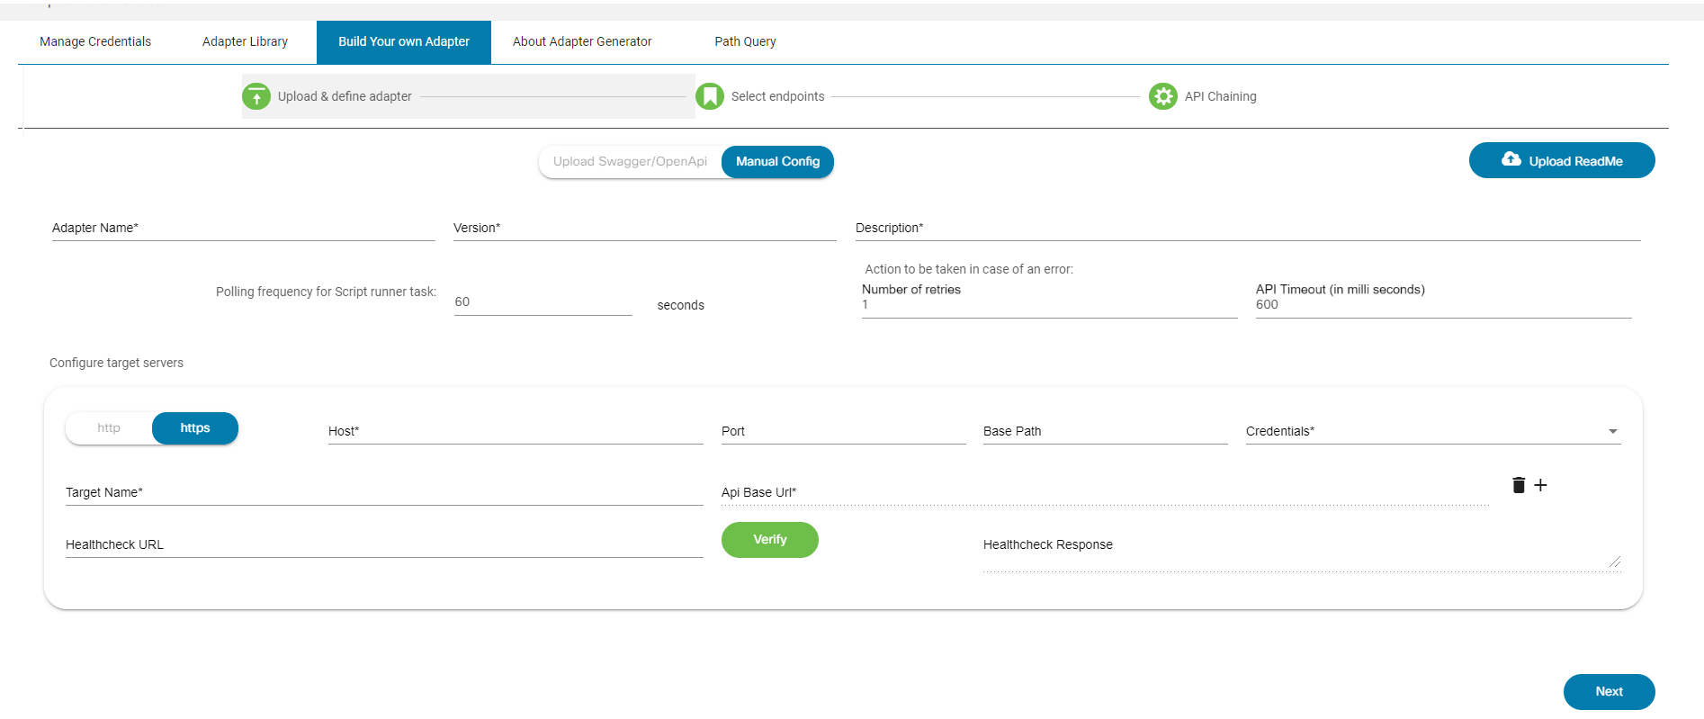Open the Credentials dropdown
Viewport: 1704px width, 719px height.
[1432, 432]
